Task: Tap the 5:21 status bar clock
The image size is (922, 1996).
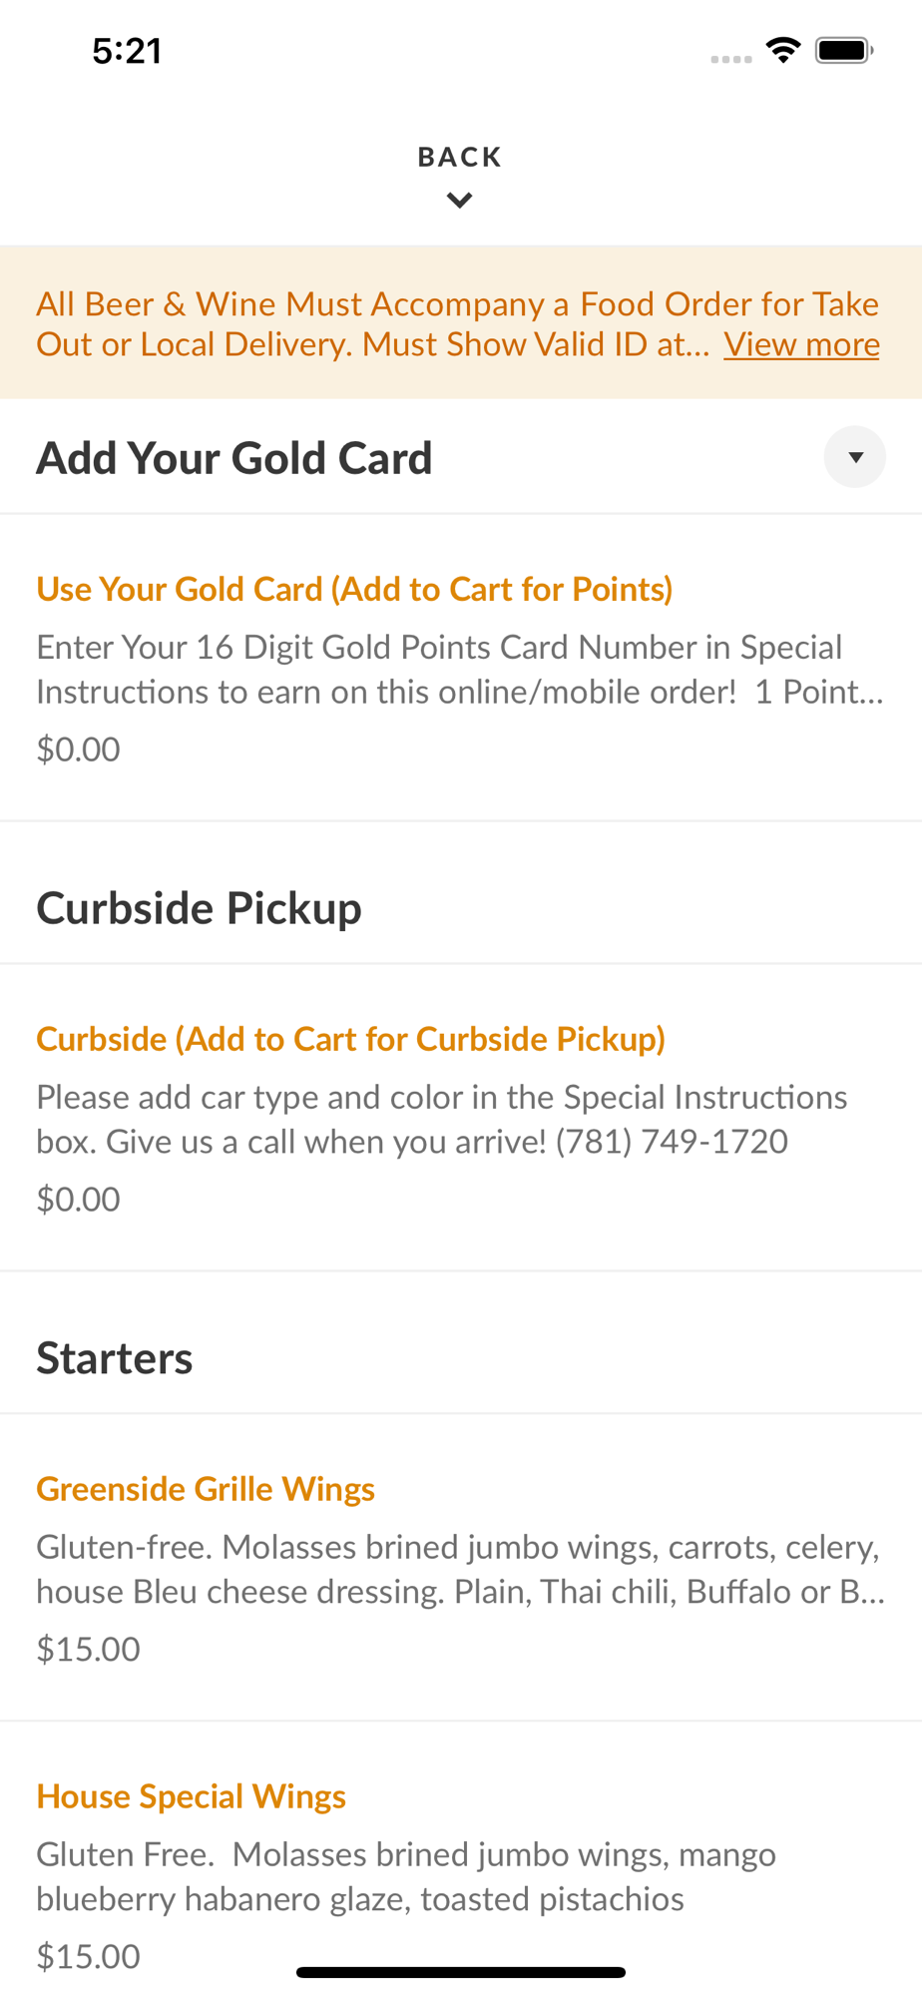Action: 127,51
